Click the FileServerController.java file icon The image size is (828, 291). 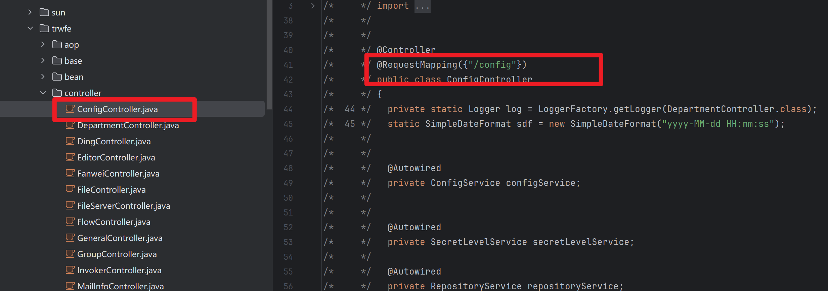70,206
